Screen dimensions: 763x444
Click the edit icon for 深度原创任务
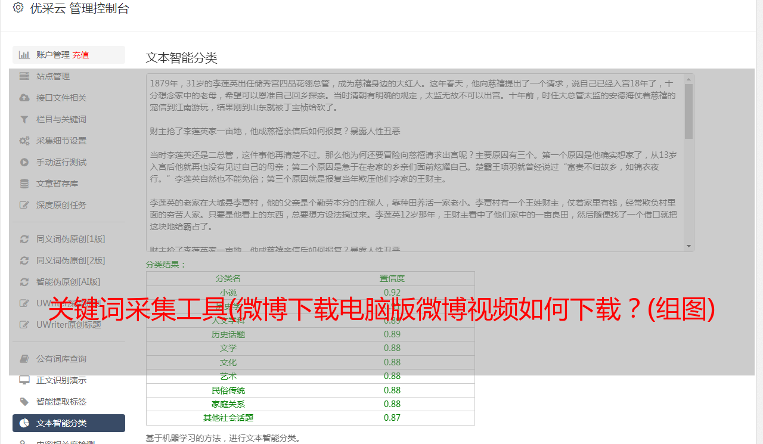click(24, 205)
